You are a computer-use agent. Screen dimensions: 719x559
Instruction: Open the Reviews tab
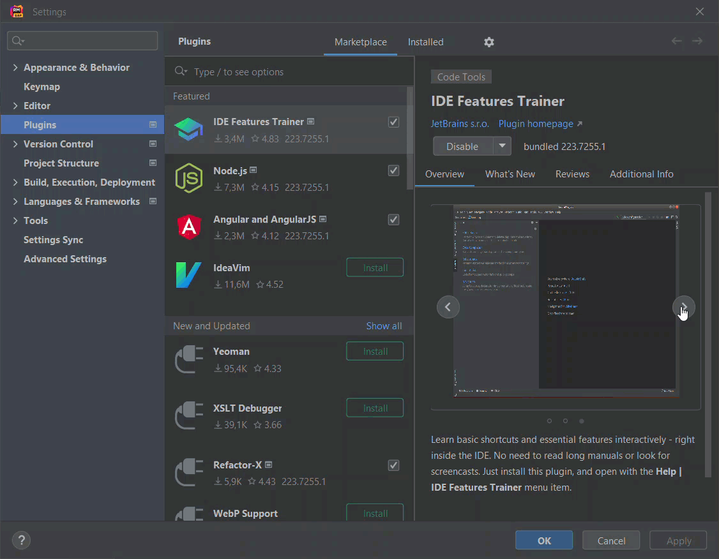click(572, 174)
